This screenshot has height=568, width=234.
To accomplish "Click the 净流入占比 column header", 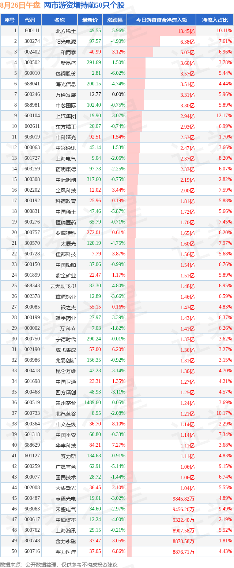I will tap(215, 20).
